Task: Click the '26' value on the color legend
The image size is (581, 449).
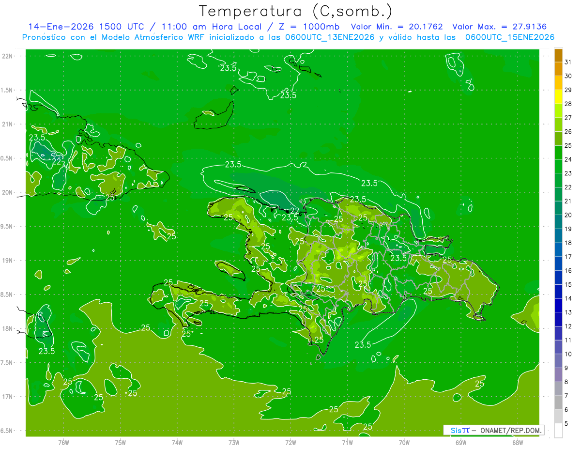Action: [568, 132]
